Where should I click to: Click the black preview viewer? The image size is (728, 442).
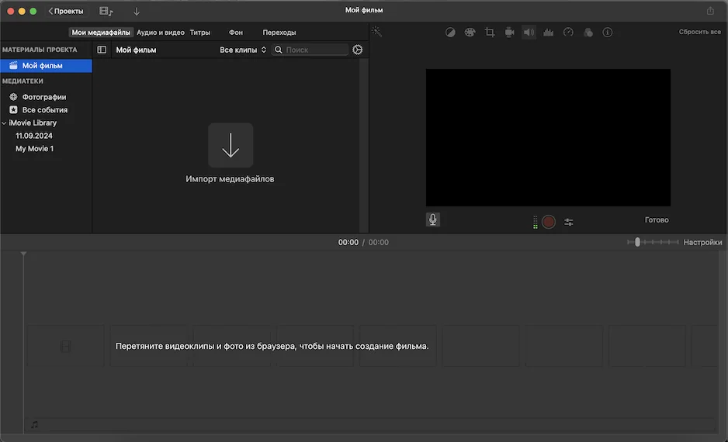tap(548, 138)
